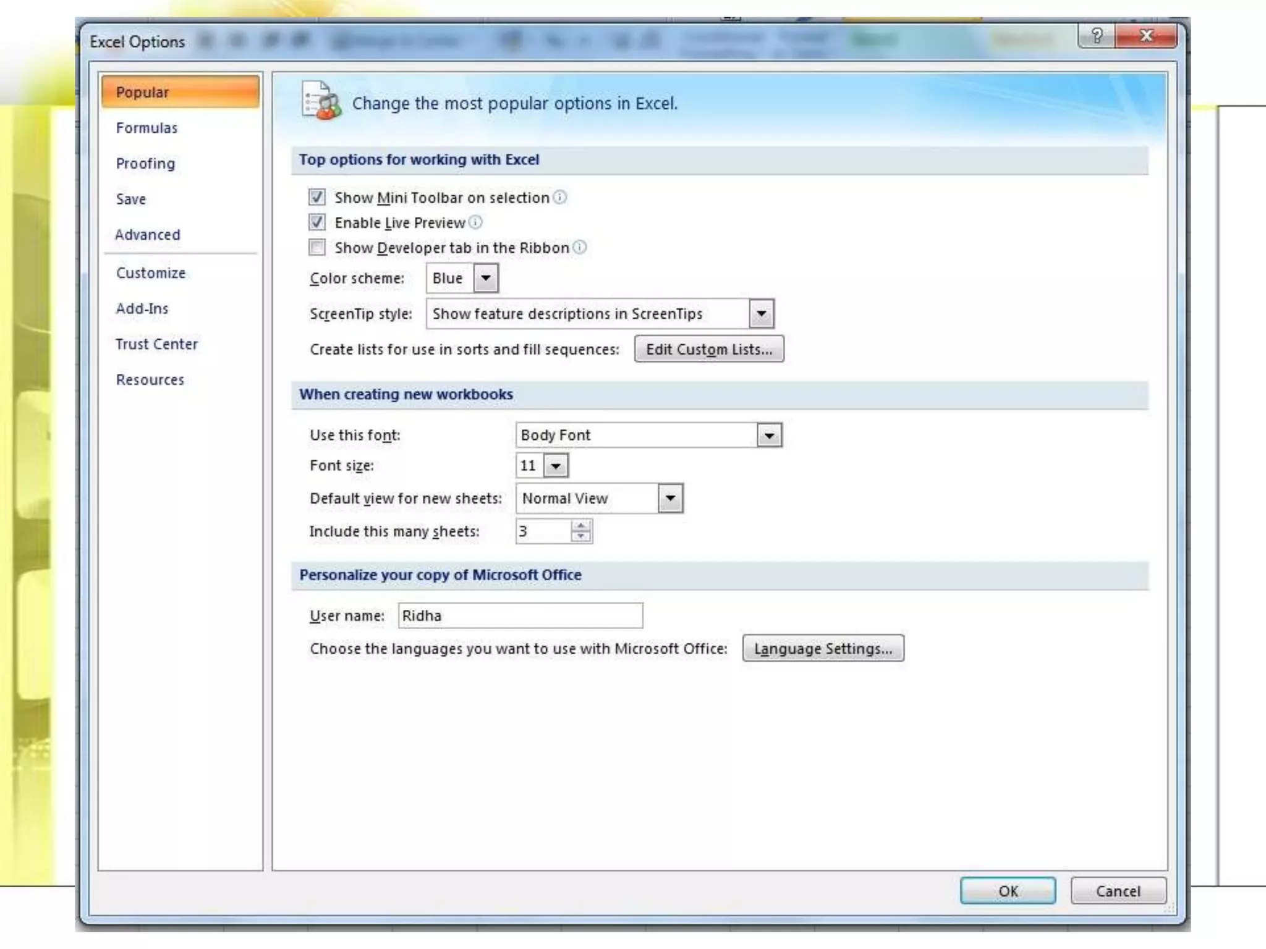Decrease sheet count with down spinner arrow
This screenshot has width=1266, height=949.
click(580, 536)
